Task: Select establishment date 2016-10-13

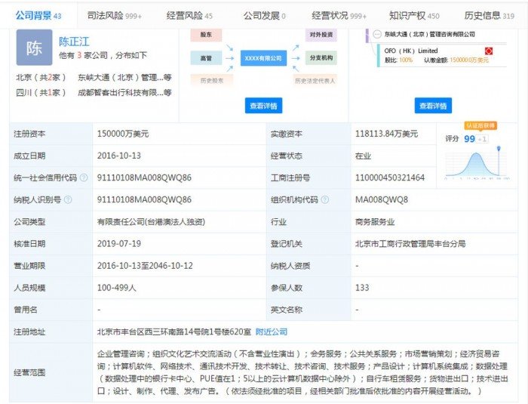Action: pos(119,156)
